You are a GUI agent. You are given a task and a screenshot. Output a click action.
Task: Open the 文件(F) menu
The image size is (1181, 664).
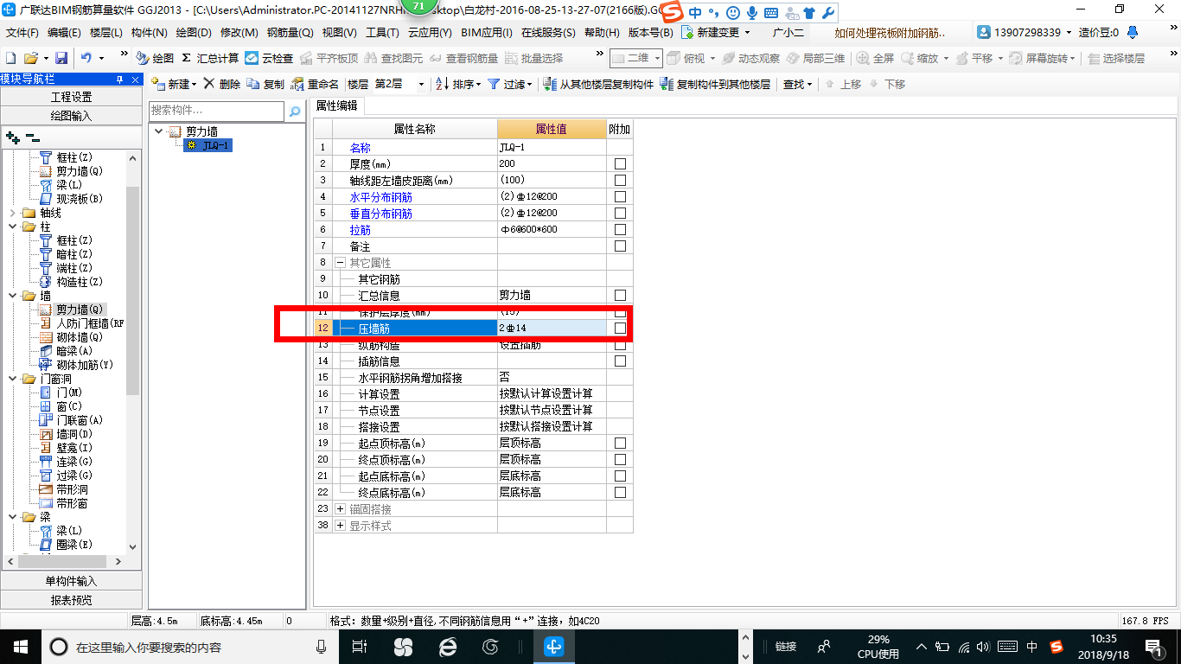tap(22, 33)
